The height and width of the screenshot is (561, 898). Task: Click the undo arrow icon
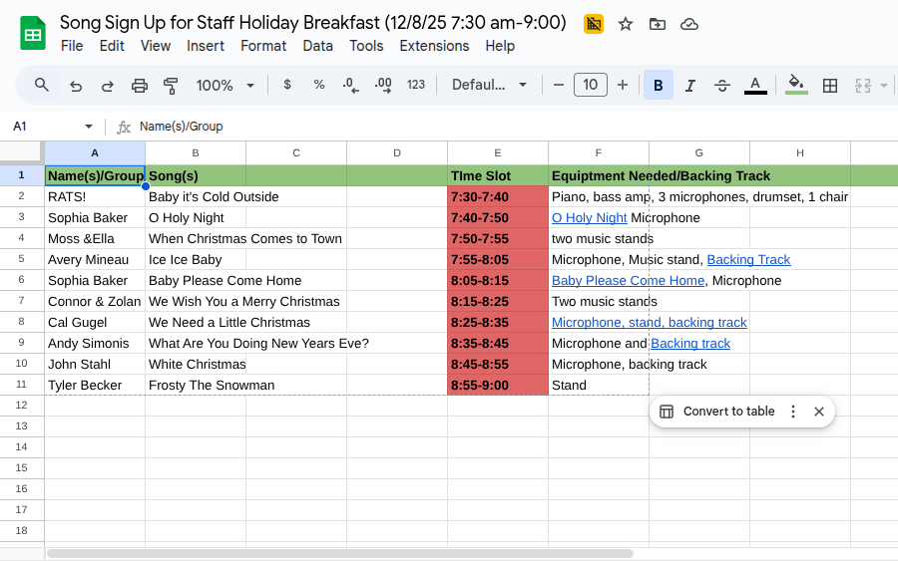click(x=76, y=86)
